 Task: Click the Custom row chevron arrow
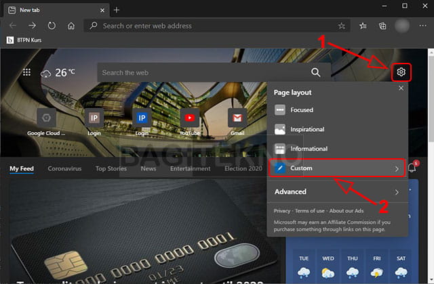397,168
